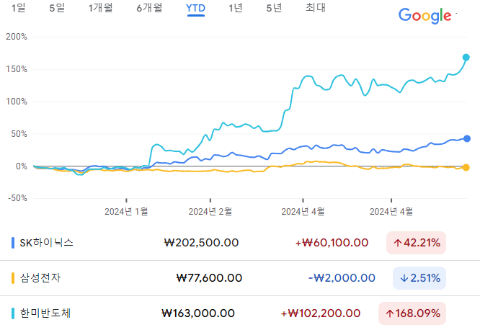This screenshot has height=330, width=480.
Task: Click the blue SK하이닉스 chart endpoint dot
Action: point(466,138)
